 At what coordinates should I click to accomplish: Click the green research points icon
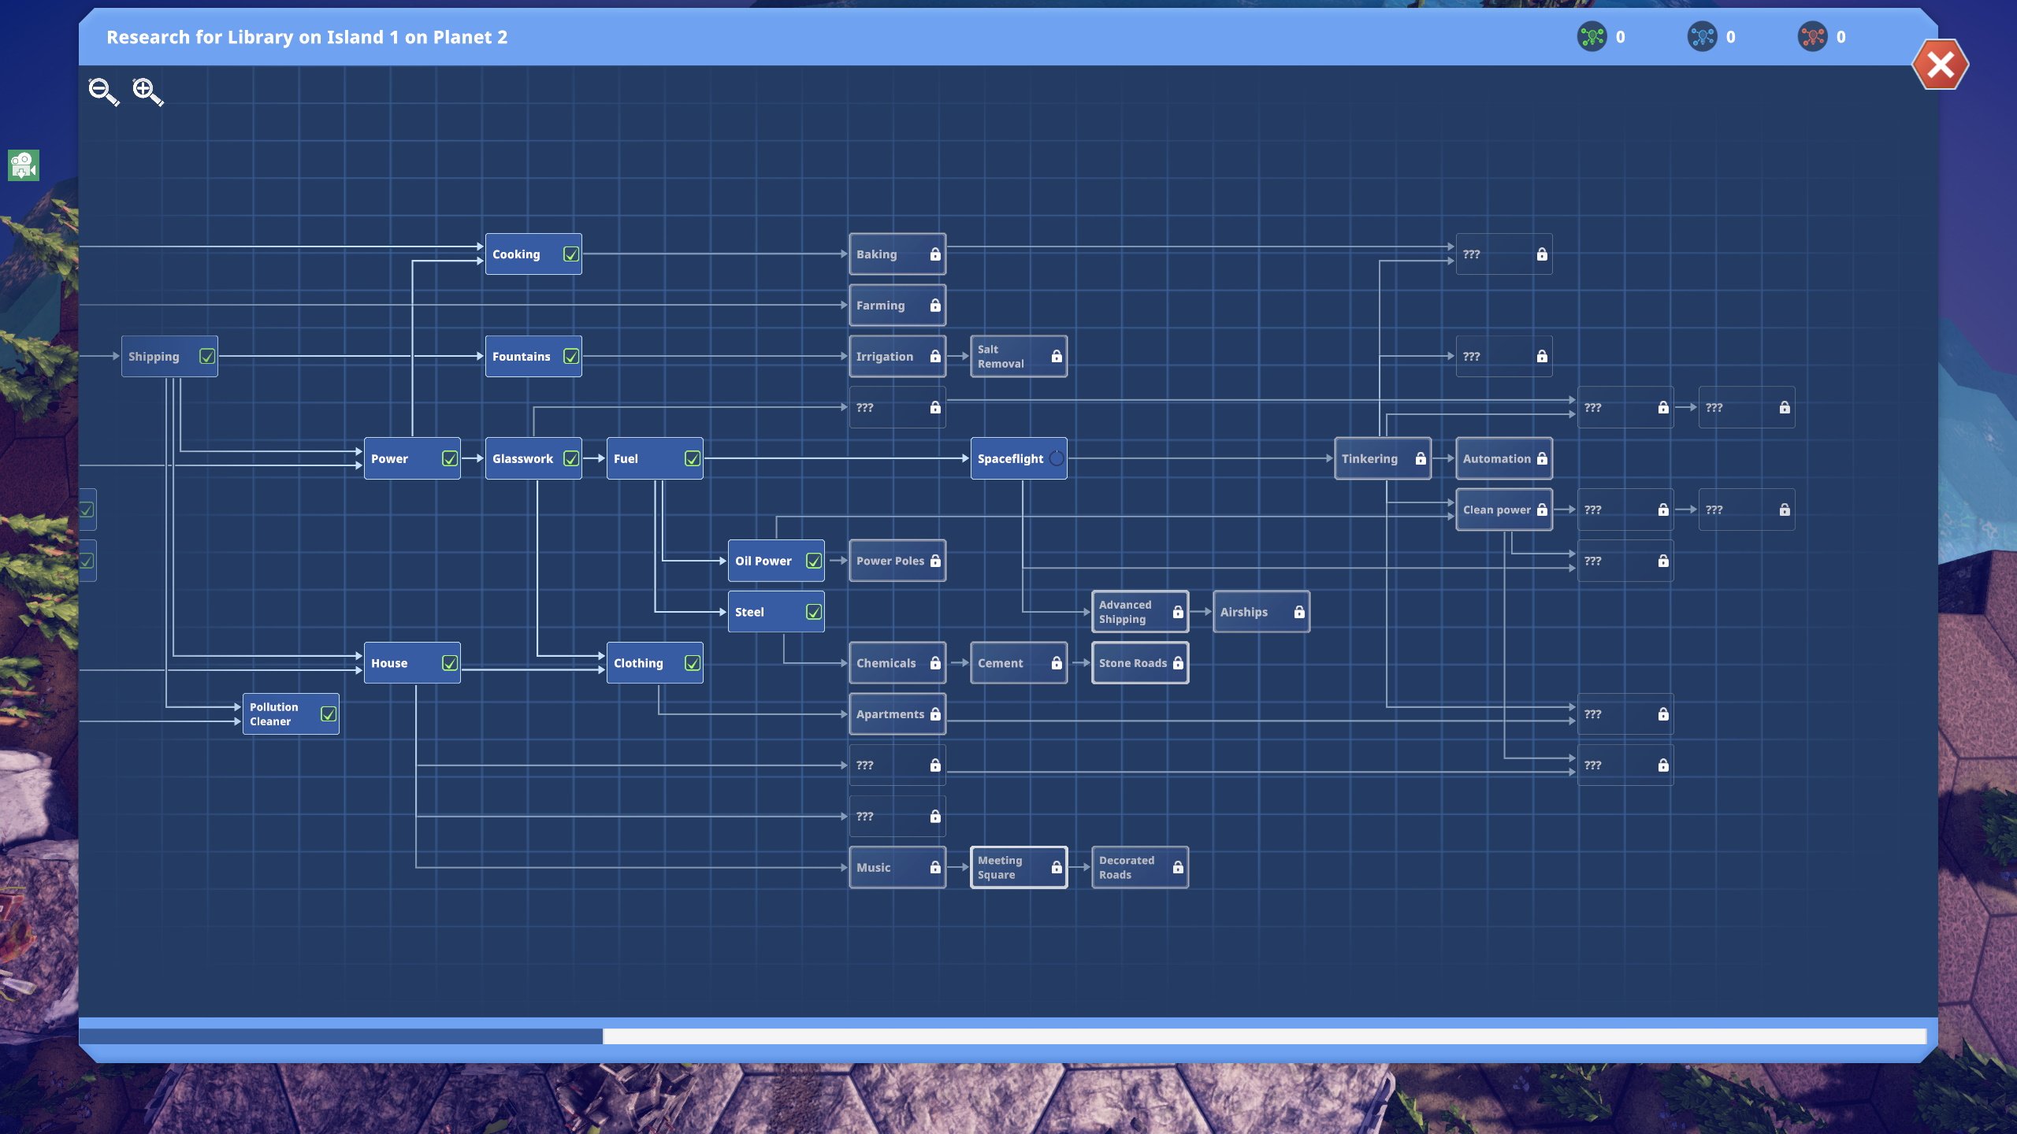tap(1592, 37)
